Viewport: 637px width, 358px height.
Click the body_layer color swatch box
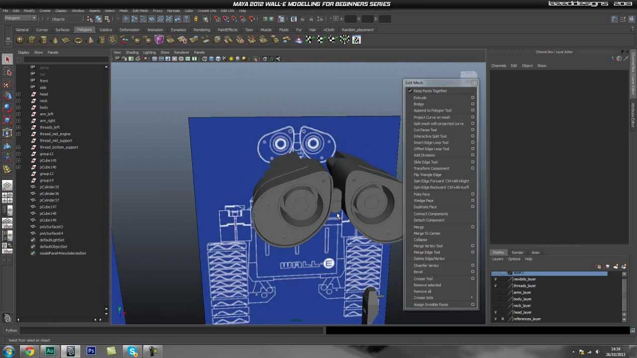510,299
